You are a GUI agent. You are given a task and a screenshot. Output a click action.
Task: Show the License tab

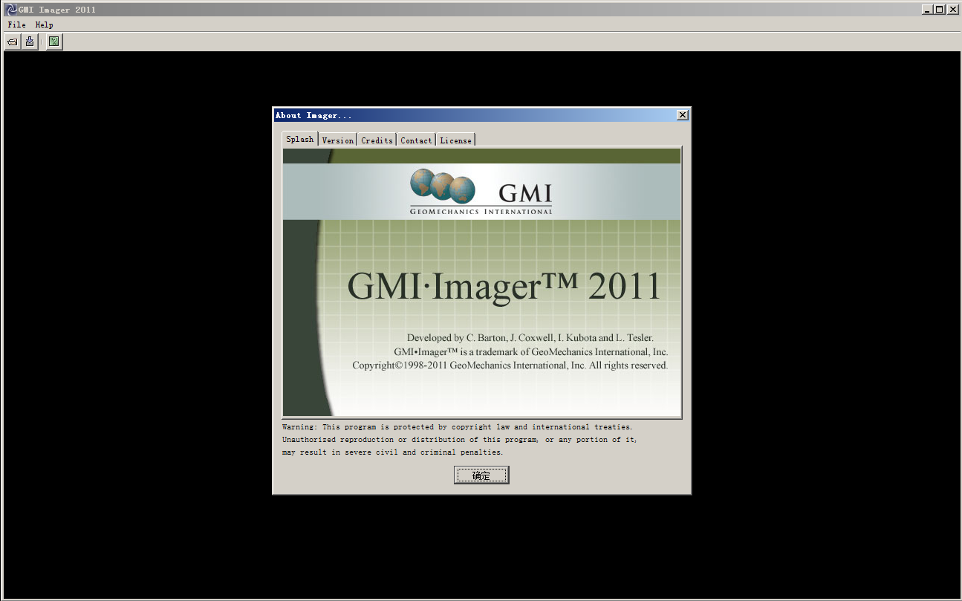(455, 140)
